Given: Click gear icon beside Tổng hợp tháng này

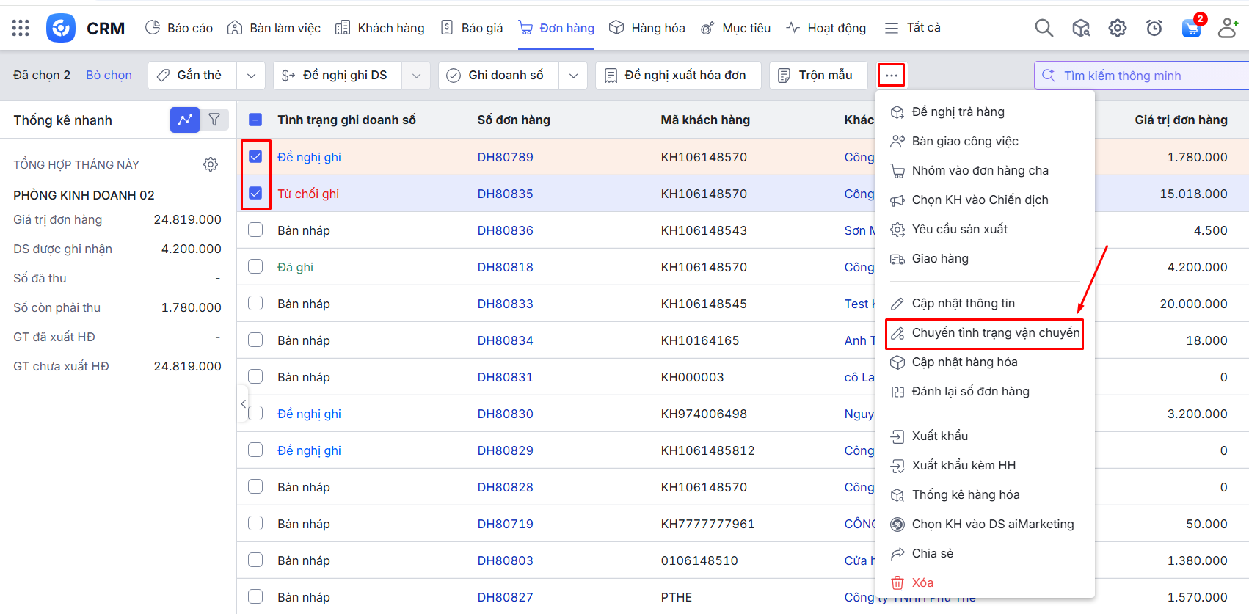Looking at the screenshot, I should pyautogui.click(x=211, y=164).
